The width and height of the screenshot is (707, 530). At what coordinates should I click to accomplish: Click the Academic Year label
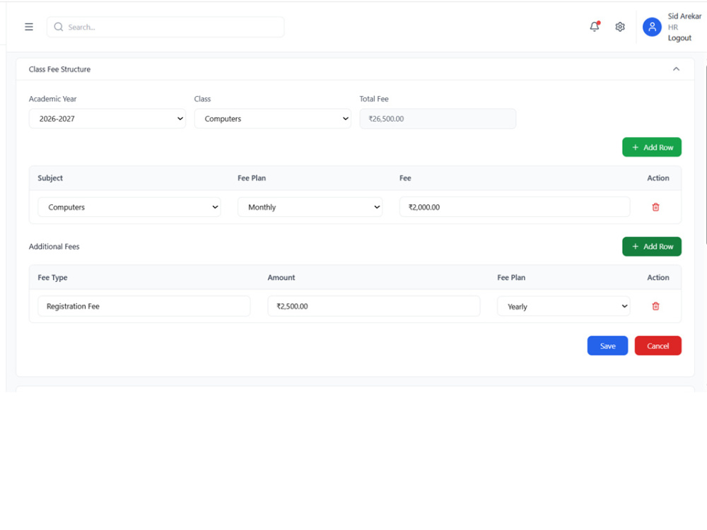(x=53, y=99)
